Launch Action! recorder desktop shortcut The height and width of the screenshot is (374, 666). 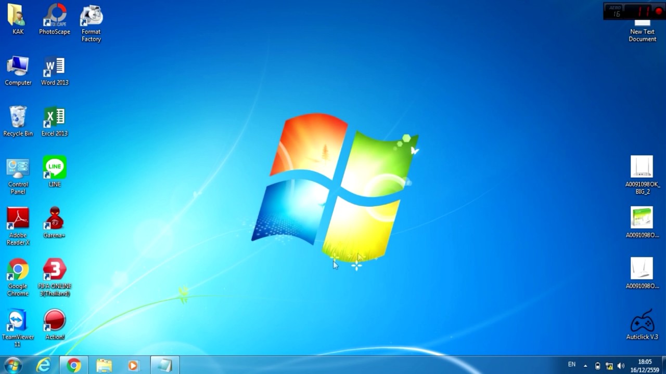tap(55, 325)
